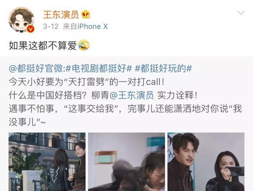Screen dimensions: 253x191
Task: Open hashtag #电视剧都挺好#
Action: pos(99,68)
